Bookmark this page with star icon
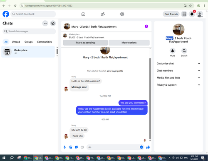Screen dimensions: 208x161 point(191,6)
